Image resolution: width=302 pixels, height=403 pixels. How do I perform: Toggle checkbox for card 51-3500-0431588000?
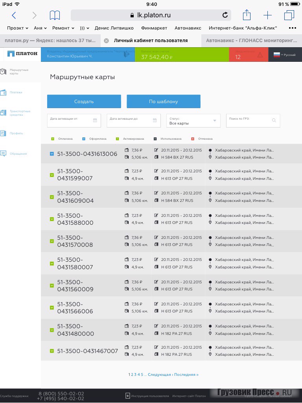tap(52, 219)
